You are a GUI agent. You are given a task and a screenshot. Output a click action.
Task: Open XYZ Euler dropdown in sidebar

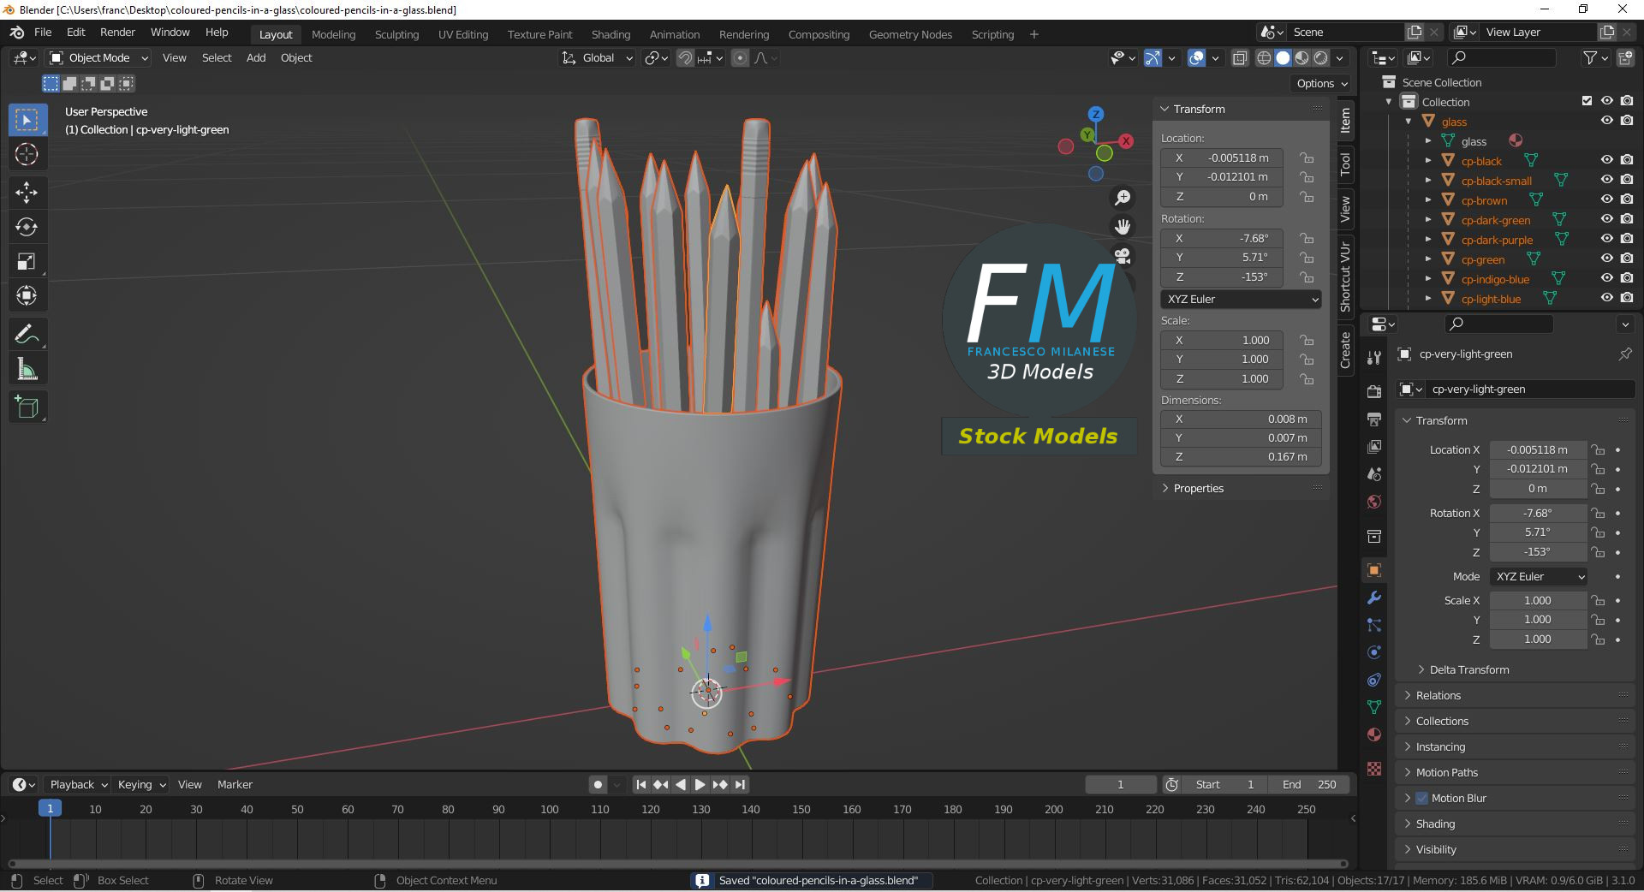pos(1241,299)
